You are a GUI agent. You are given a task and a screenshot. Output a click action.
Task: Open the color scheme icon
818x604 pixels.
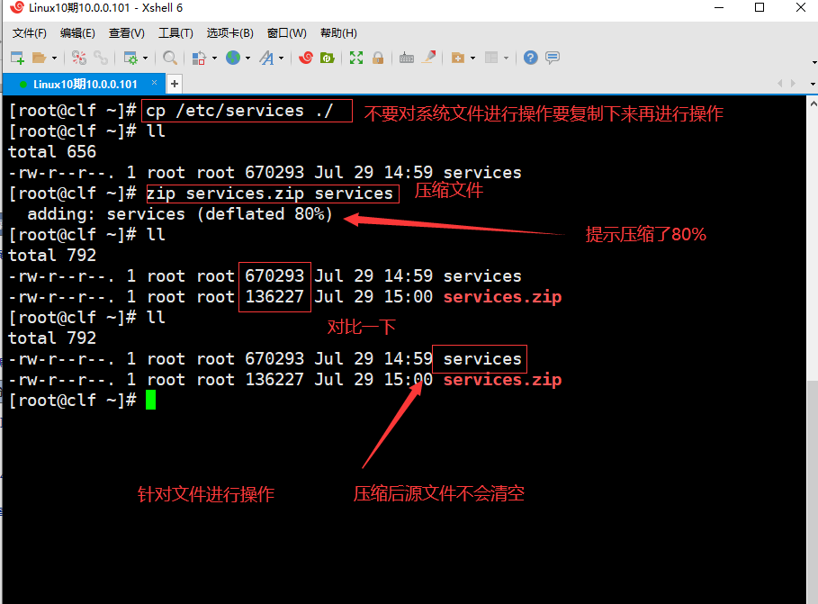coord(199,58)
